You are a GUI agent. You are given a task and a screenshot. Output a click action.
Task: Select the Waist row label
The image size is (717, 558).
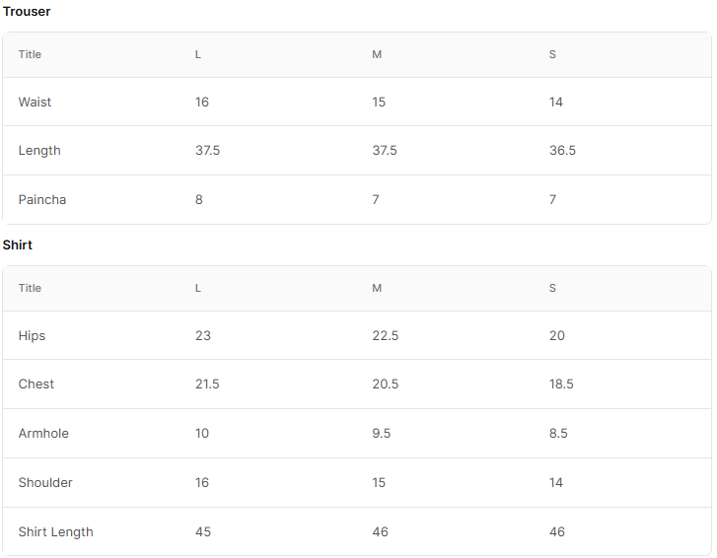tap(35, 102)
